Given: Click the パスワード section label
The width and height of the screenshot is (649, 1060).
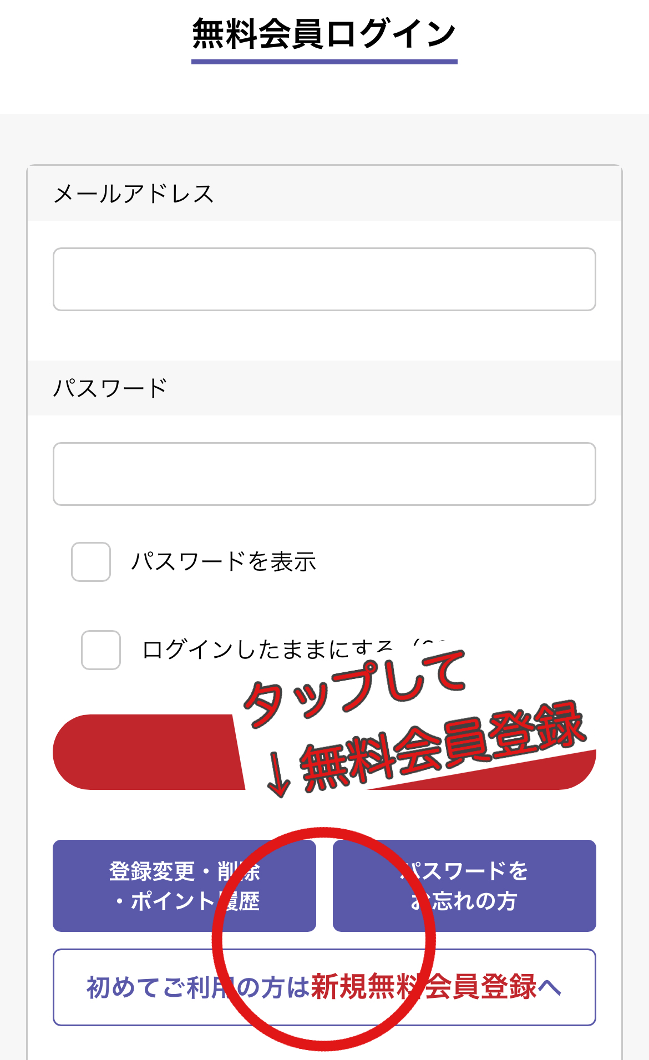Looking at the screenshot, I should tap(110, 388).
